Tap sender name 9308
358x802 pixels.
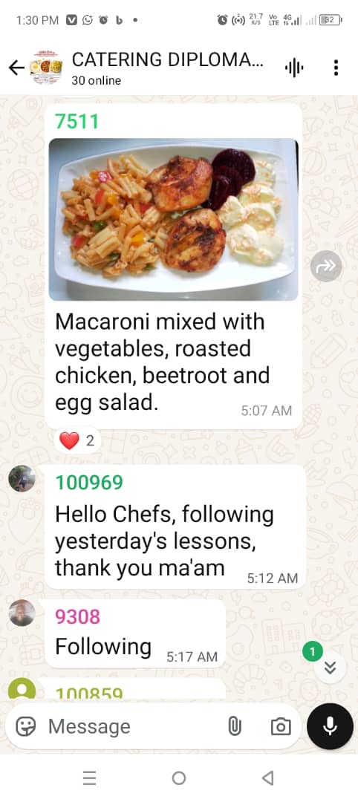[x=77, y=617]
